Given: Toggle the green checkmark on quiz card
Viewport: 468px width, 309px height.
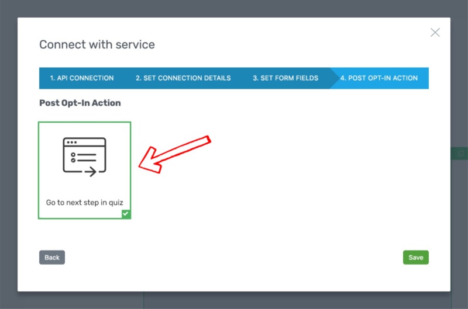Looking at the screenshot, I should 126,214.
